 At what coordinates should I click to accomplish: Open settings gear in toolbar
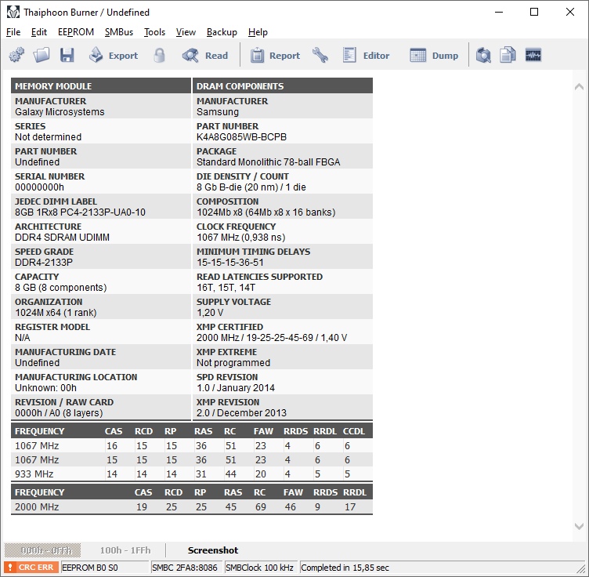(16, 55)
